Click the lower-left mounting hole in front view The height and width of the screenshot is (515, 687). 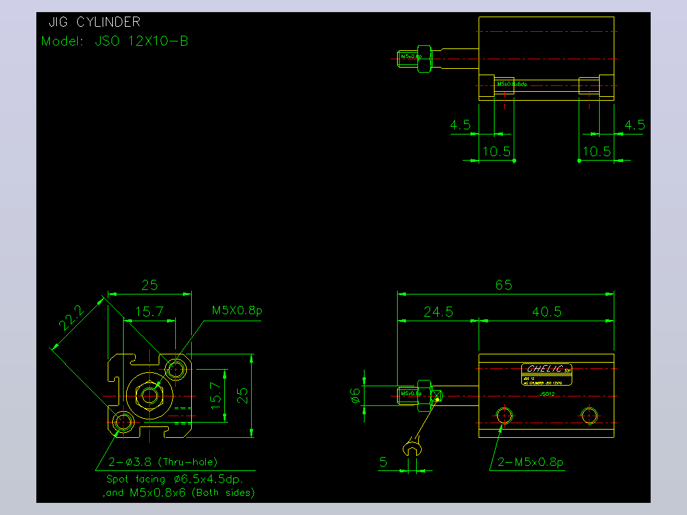click(123, 423)
